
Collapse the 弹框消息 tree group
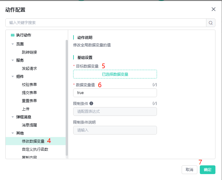(13, 117)
